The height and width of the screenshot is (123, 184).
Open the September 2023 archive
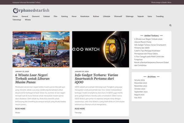pos(141,92)
